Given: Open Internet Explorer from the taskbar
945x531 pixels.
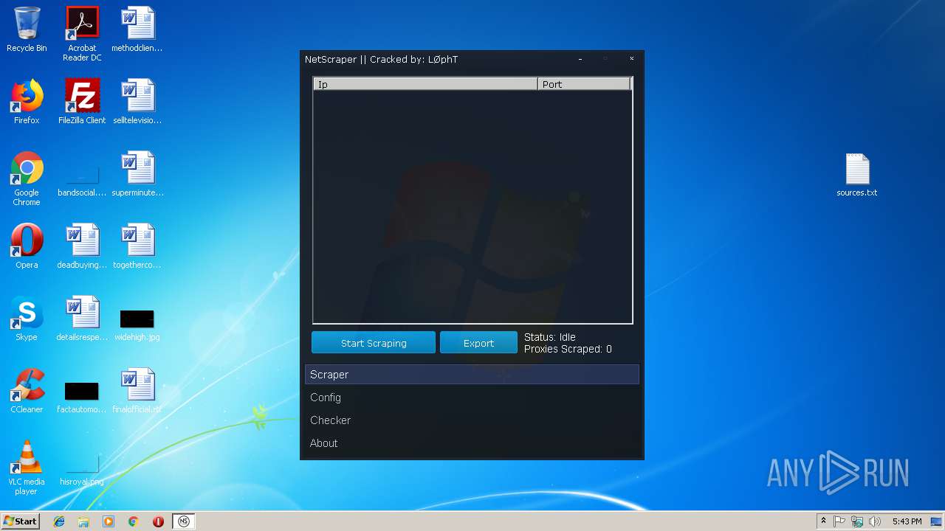Looking at the screenshot, I should (59, 521).
